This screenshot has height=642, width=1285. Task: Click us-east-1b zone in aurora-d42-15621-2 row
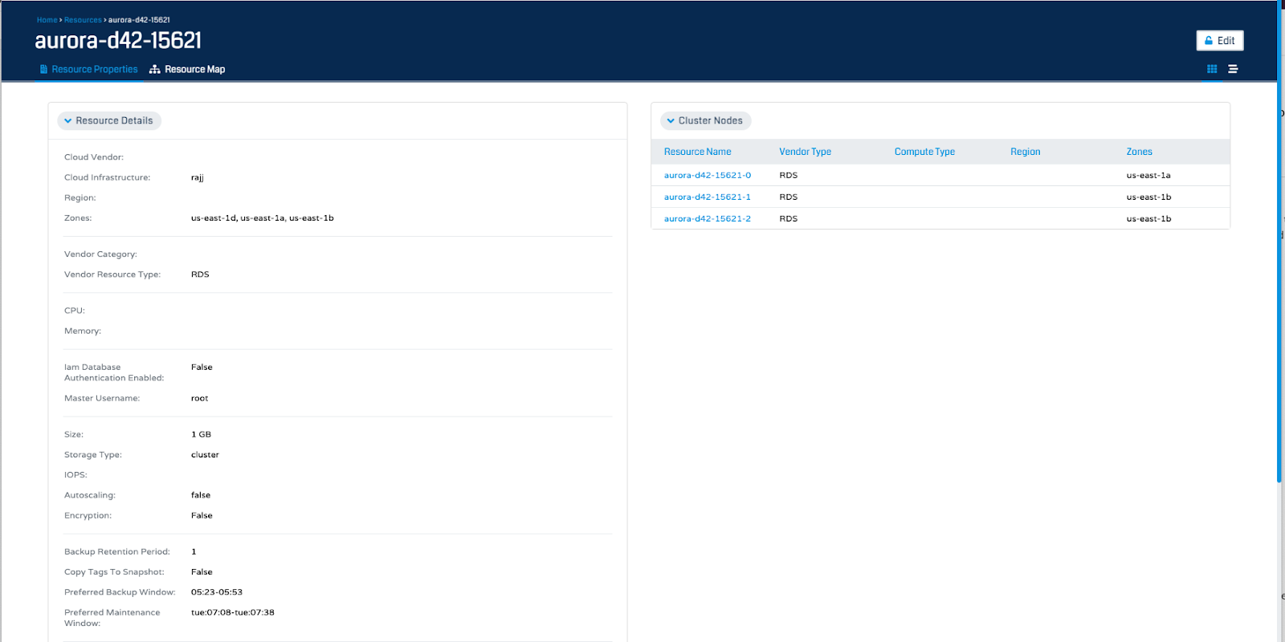coord(1148,218)
